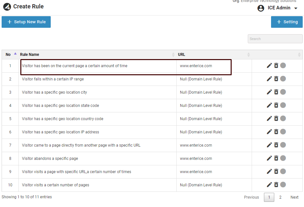Open the Setting button
The image size is (304, 207).
[x=287, y=22]
